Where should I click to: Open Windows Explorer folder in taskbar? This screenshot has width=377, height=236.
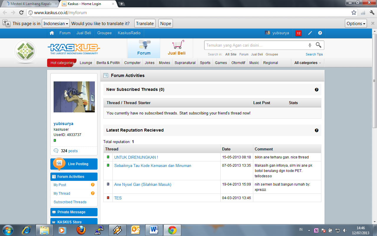tap(44, 230)
